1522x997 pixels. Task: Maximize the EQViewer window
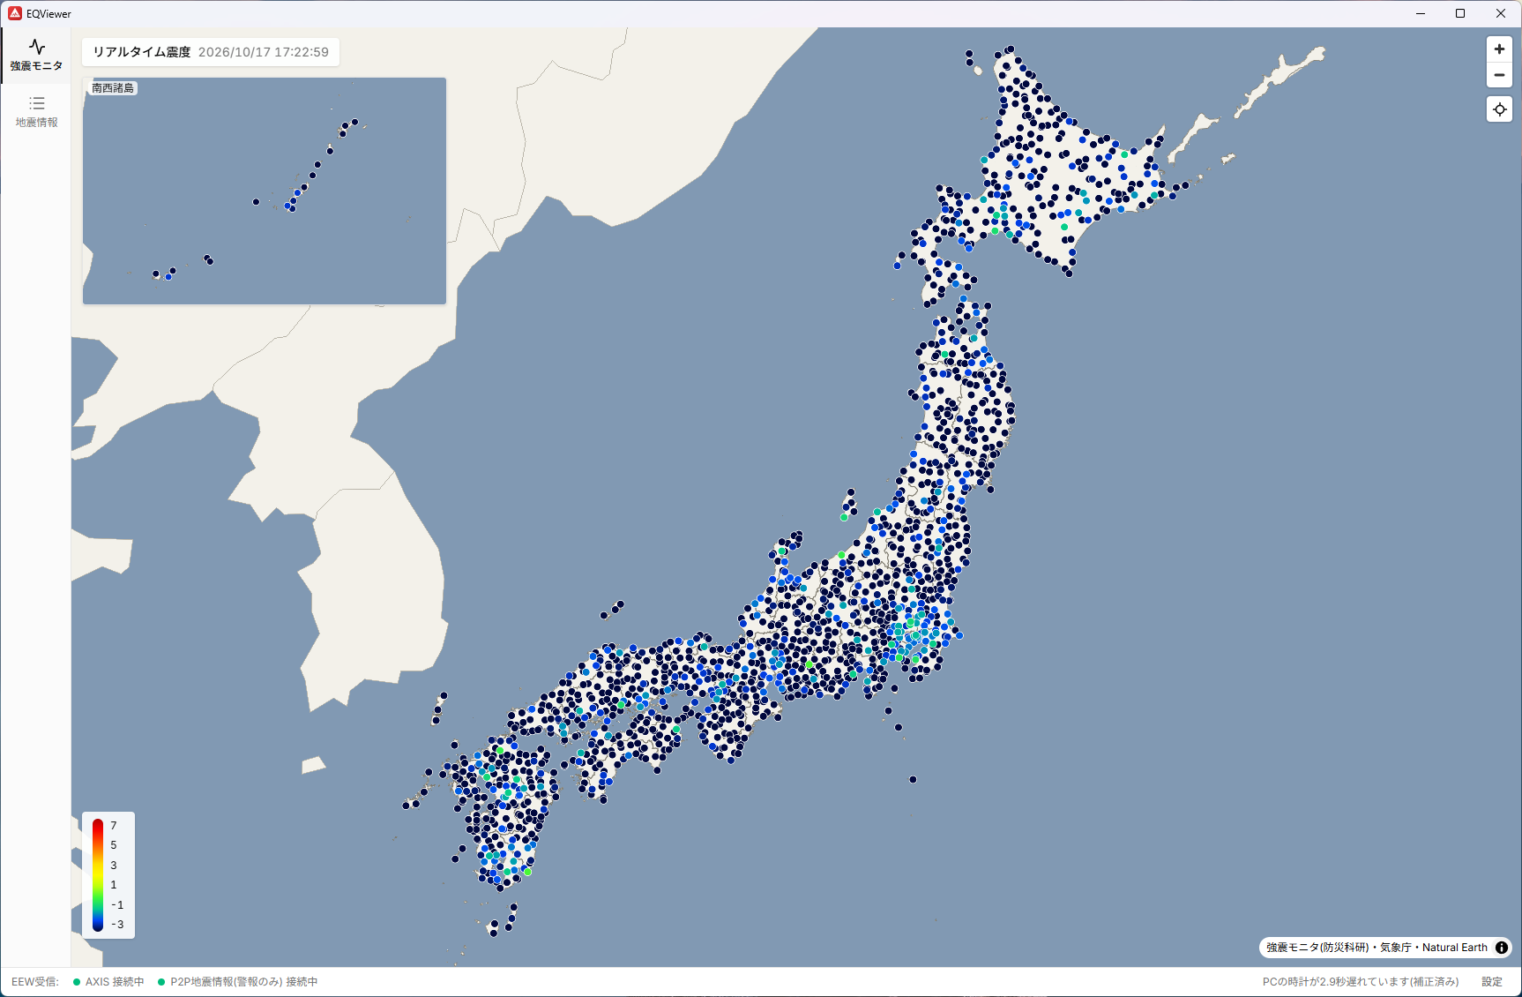(x=1460, y=13)
